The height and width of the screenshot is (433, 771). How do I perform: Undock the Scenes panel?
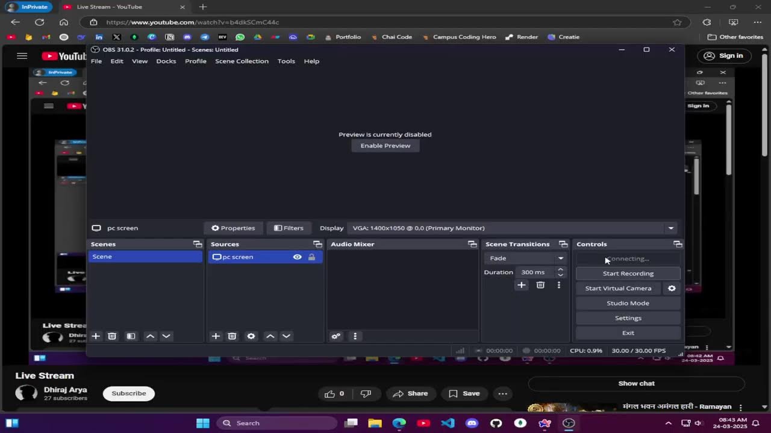[x=197, y=244]
